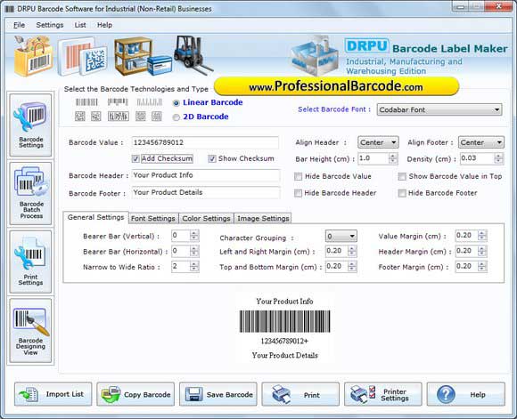
Task: Adjust Bearer Bar (Vertical) spinner
Action: 194,236
